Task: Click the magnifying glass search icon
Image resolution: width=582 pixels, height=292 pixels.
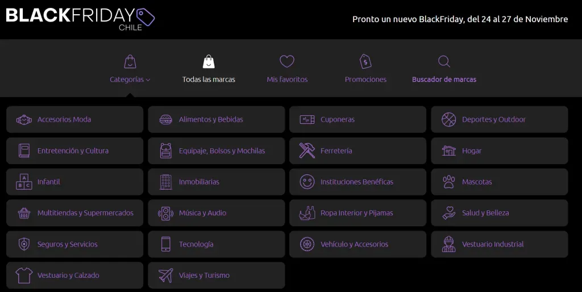Action: click(444, 61)
